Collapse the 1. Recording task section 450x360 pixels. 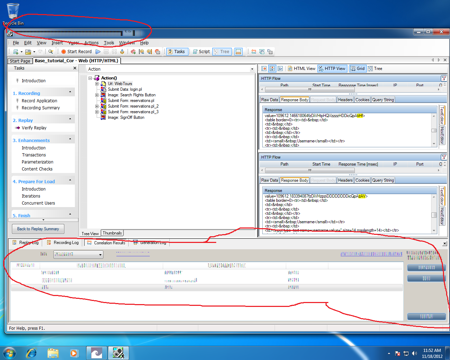pos(70,92)
